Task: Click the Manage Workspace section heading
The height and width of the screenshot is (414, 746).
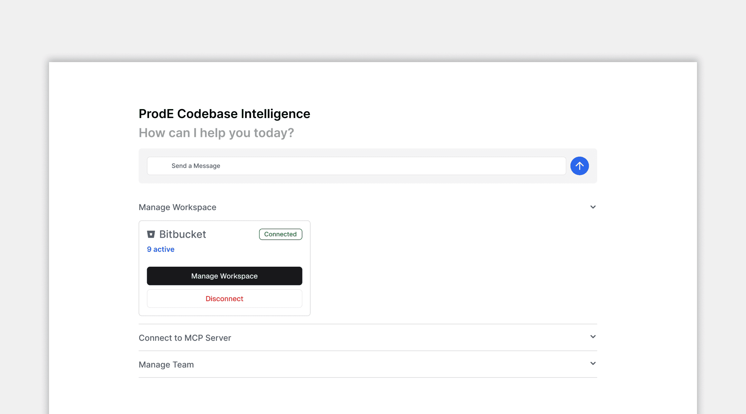Action: coord(178,207)
